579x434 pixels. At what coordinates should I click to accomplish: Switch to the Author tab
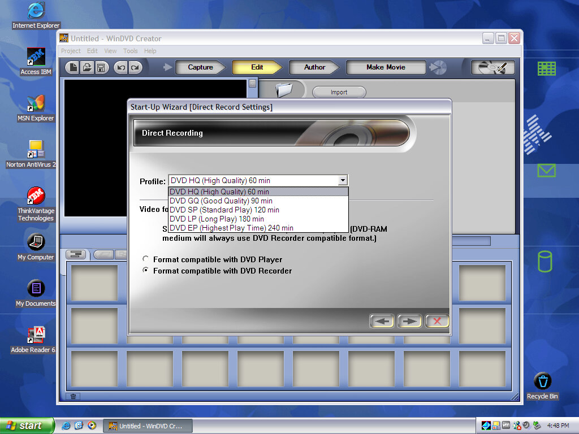pos(314,67)
